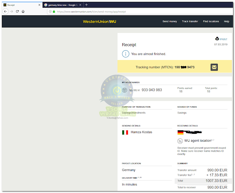Screen dimensions: 235x193
Task: Focus the westernunion.com URL address field
Action: point(140,11)
